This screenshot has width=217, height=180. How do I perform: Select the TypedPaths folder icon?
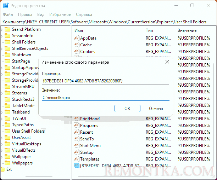7,125
